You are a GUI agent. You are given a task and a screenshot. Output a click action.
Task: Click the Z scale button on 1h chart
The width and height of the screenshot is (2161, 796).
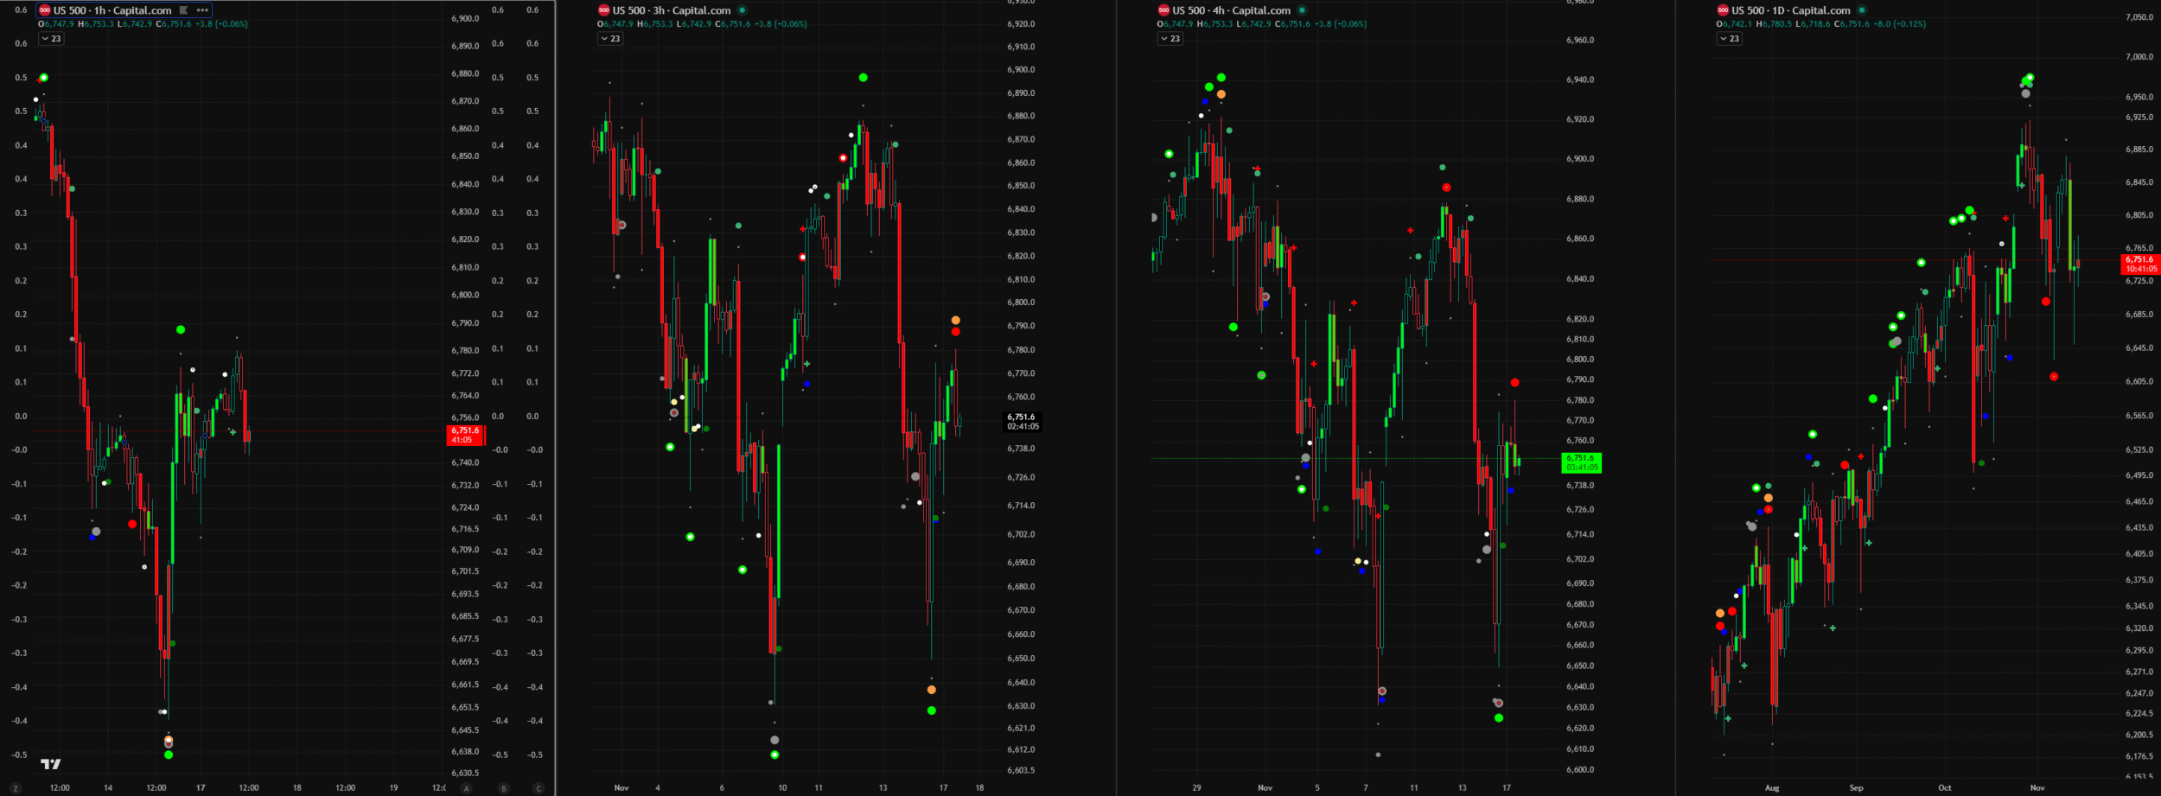(x=16, y=788)
